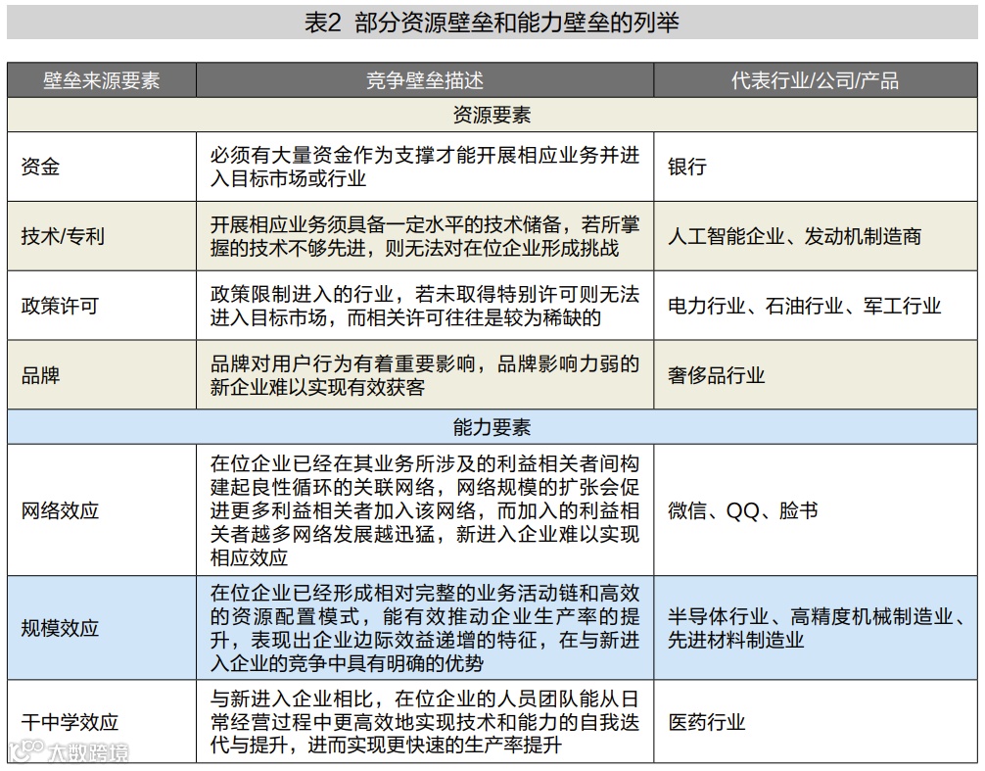
Task: Click description starting 必须有大量资金作为支撑
Action: pyautogui.click(x=425, y=167)
